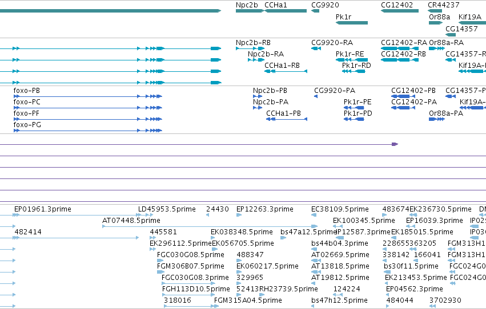Select the 166041 feature label
The width and height of the screenshot is (486, 309).
tap(427, 255)
